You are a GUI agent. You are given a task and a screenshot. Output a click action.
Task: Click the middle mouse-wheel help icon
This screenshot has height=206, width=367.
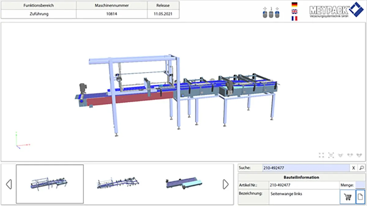[x=271, y=14]
